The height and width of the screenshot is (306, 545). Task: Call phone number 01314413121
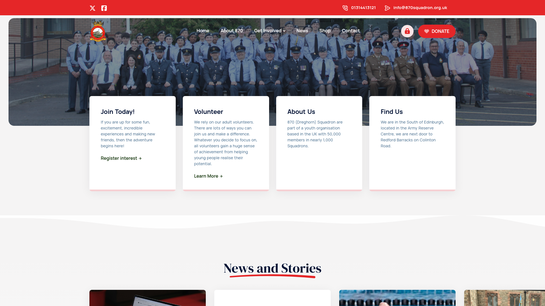(363, 8)
